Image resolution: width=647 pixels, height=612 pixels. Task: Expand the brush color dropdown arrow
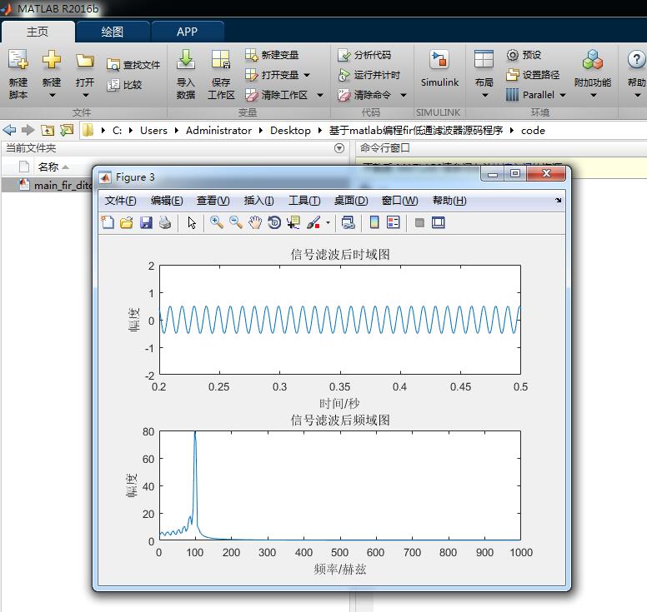tap(328, 222)
